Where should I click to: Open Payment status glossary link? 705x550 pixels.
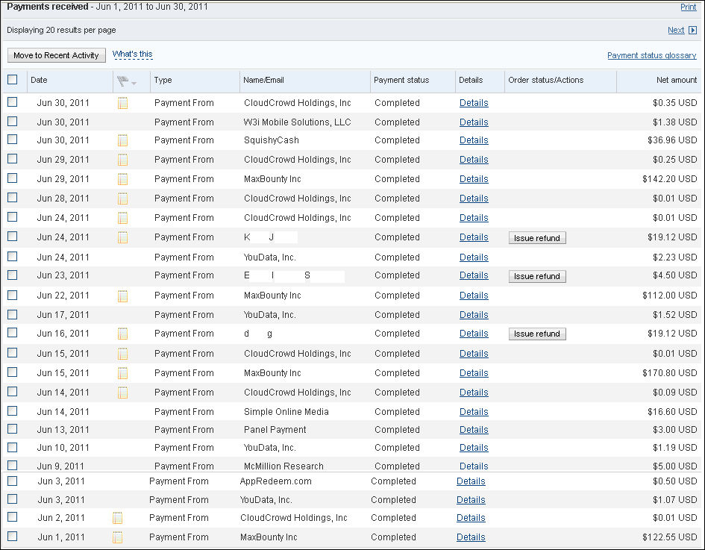[652, 55]
